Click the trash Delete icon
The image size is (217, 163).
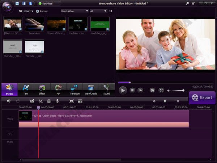49,101
